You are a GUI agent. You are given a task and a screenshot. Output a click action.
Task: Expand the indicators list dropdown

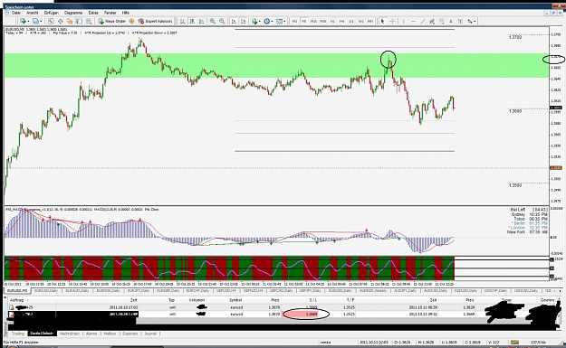[x=260, y=22]
